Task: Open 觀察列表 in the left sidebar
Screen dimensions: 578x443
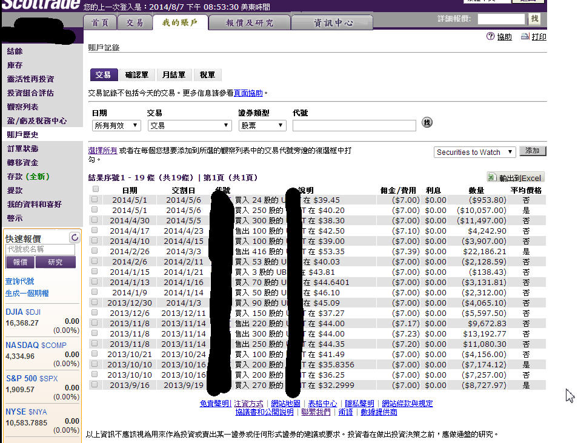Action: (x=23, y=107)
